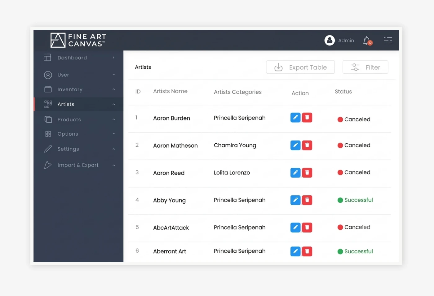434x296 pixels.
Task: Click Abby Young's Successful status
Action: click(x=355, y=200)
